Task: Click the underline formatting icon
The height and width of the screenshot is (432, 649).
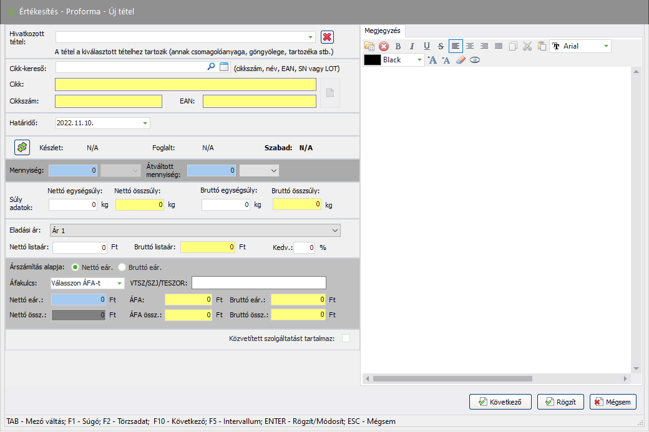Action: coord(426,46)
